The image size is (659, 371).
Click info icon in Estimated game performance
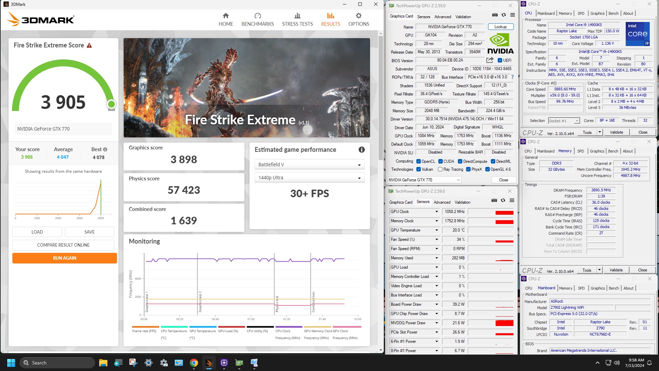[x=361, y=149]
